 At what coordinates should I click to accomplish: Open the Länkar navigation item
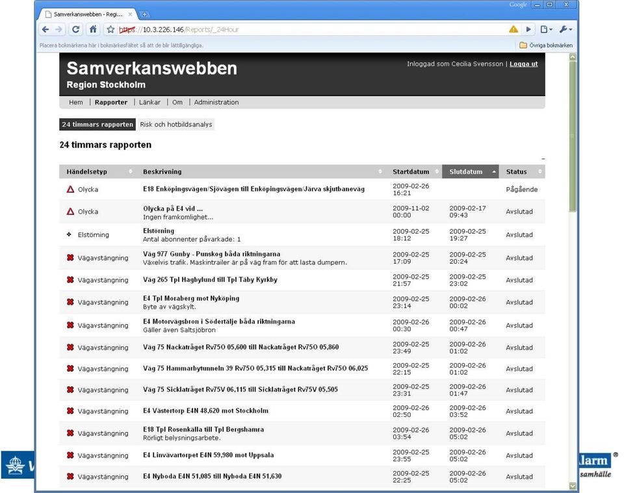[x=149, y=102]
